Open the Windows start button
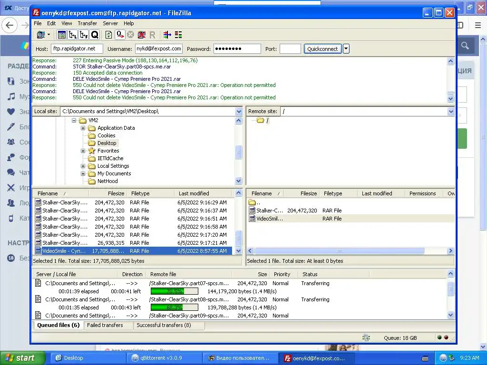The height and width of the screenshot is (365, 487). [22, 358]
